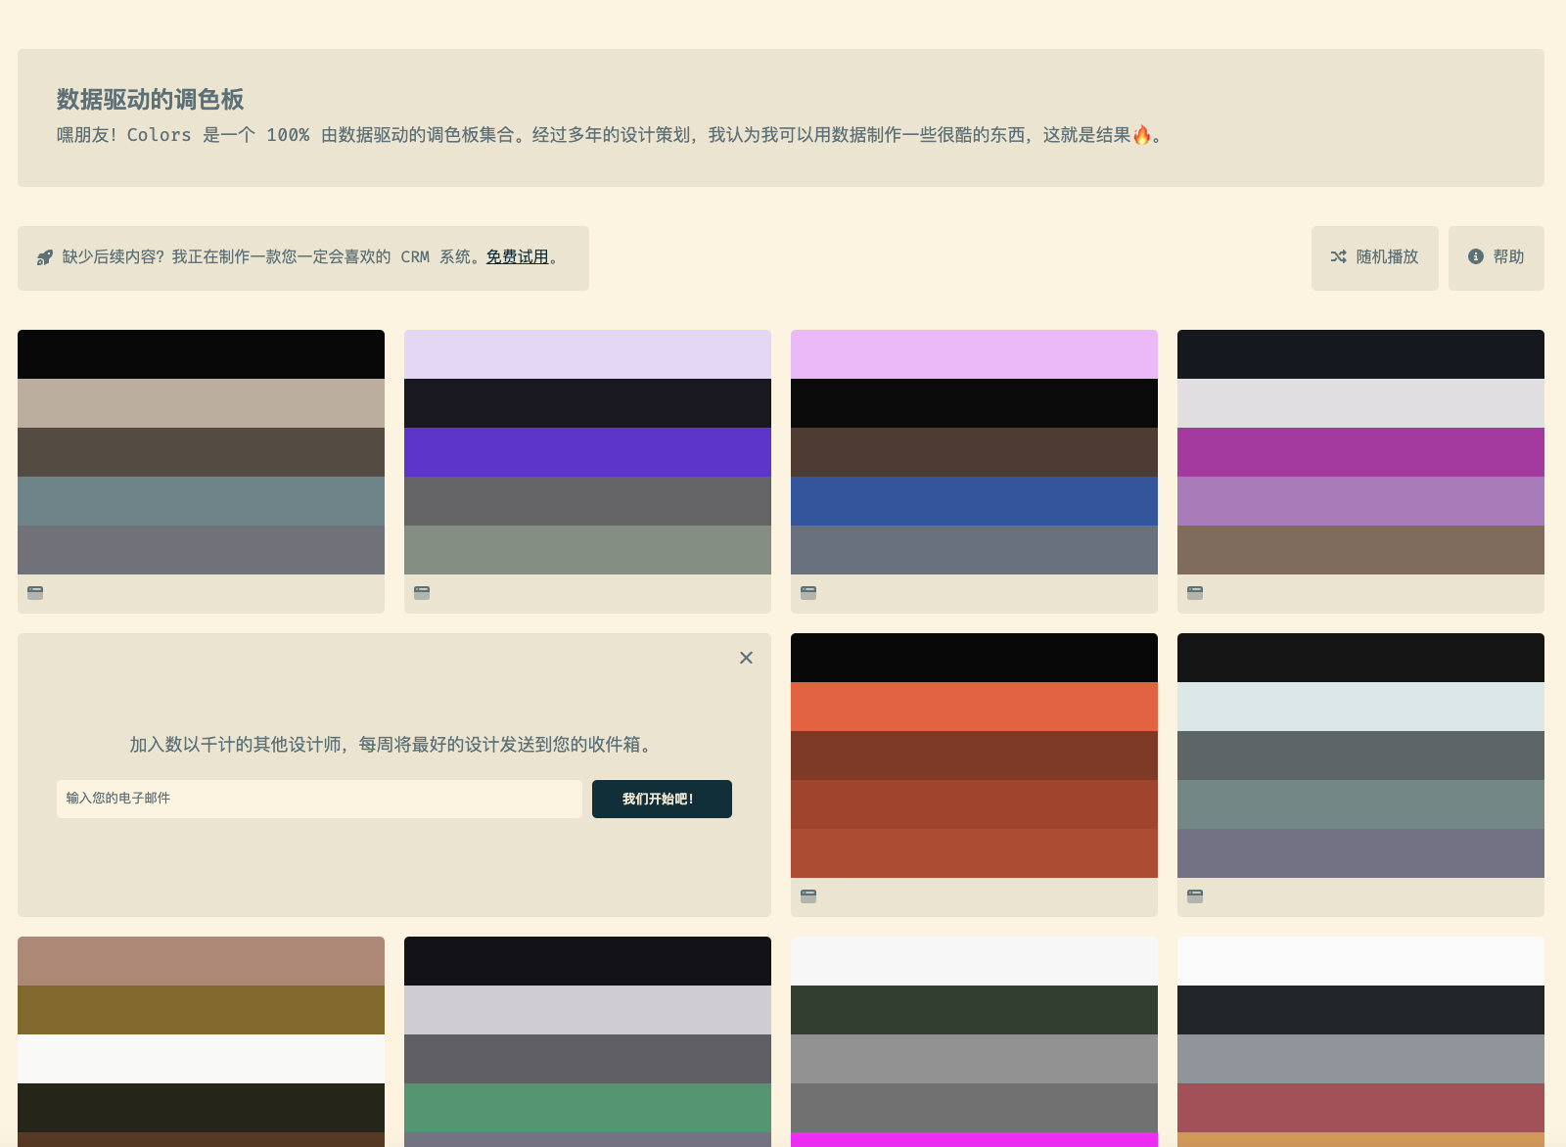Pick the dusty pink-brown swatch above the olive stripe
Screen dimensions: 1566x1147
201,961
